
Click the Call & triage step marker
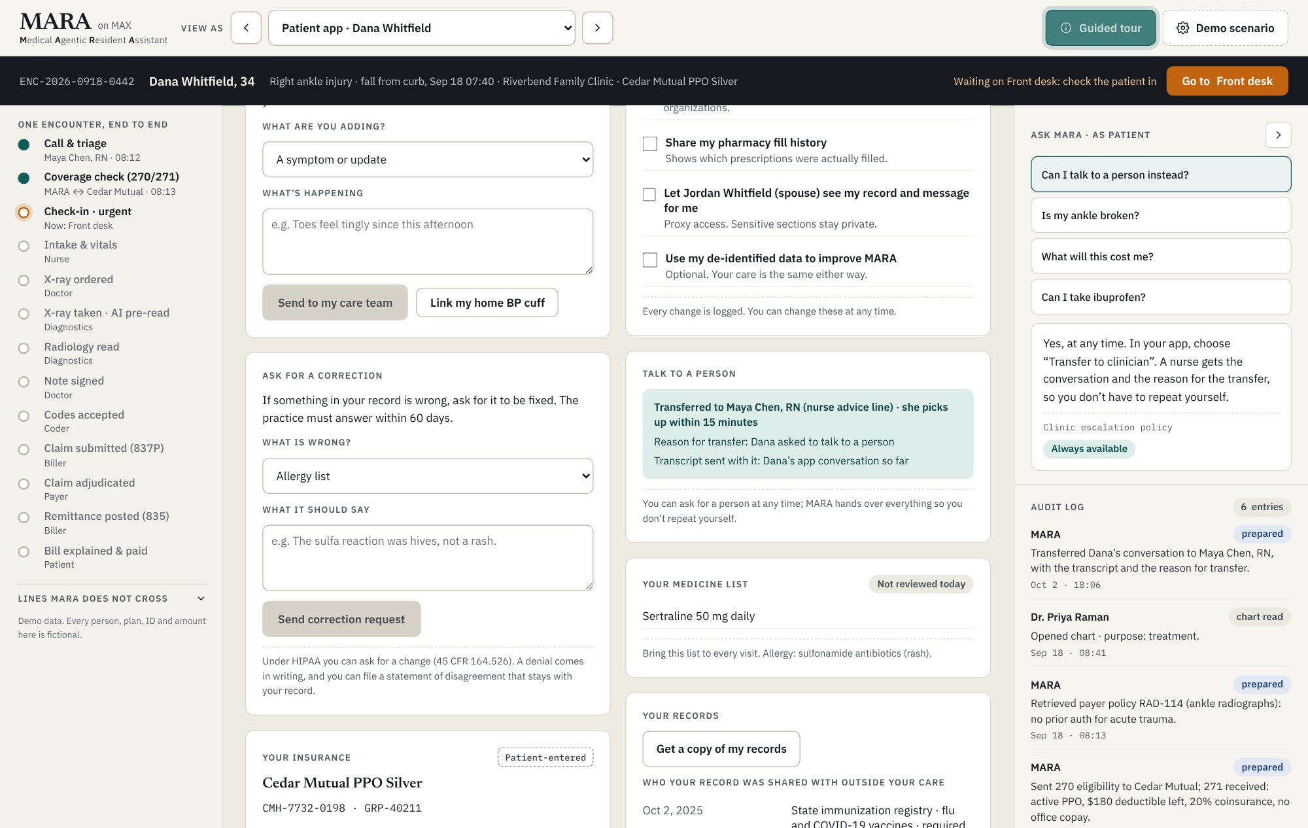pyautogui.click(x=24, y=145)
